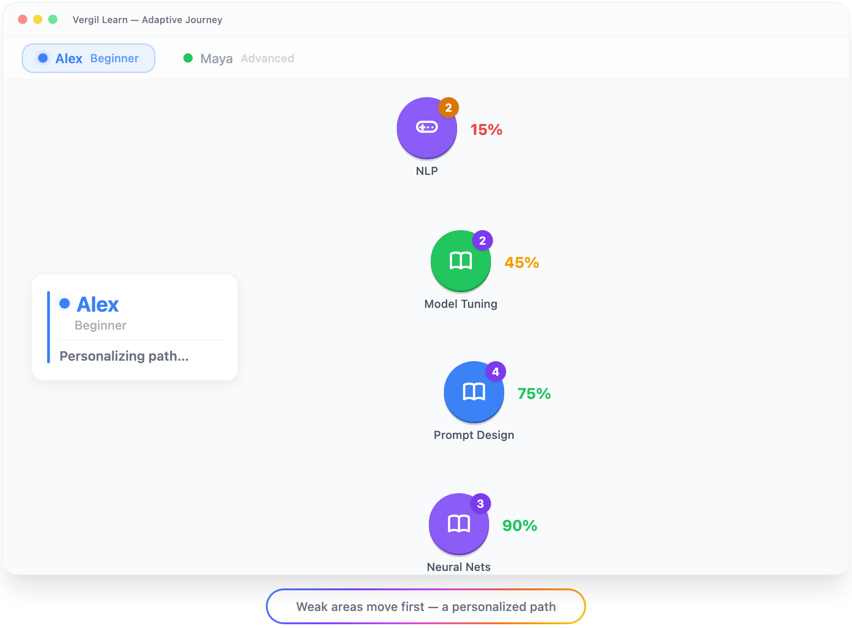Click the NLP game controller node icon
The image size is (852, 628).
[426, 127]
